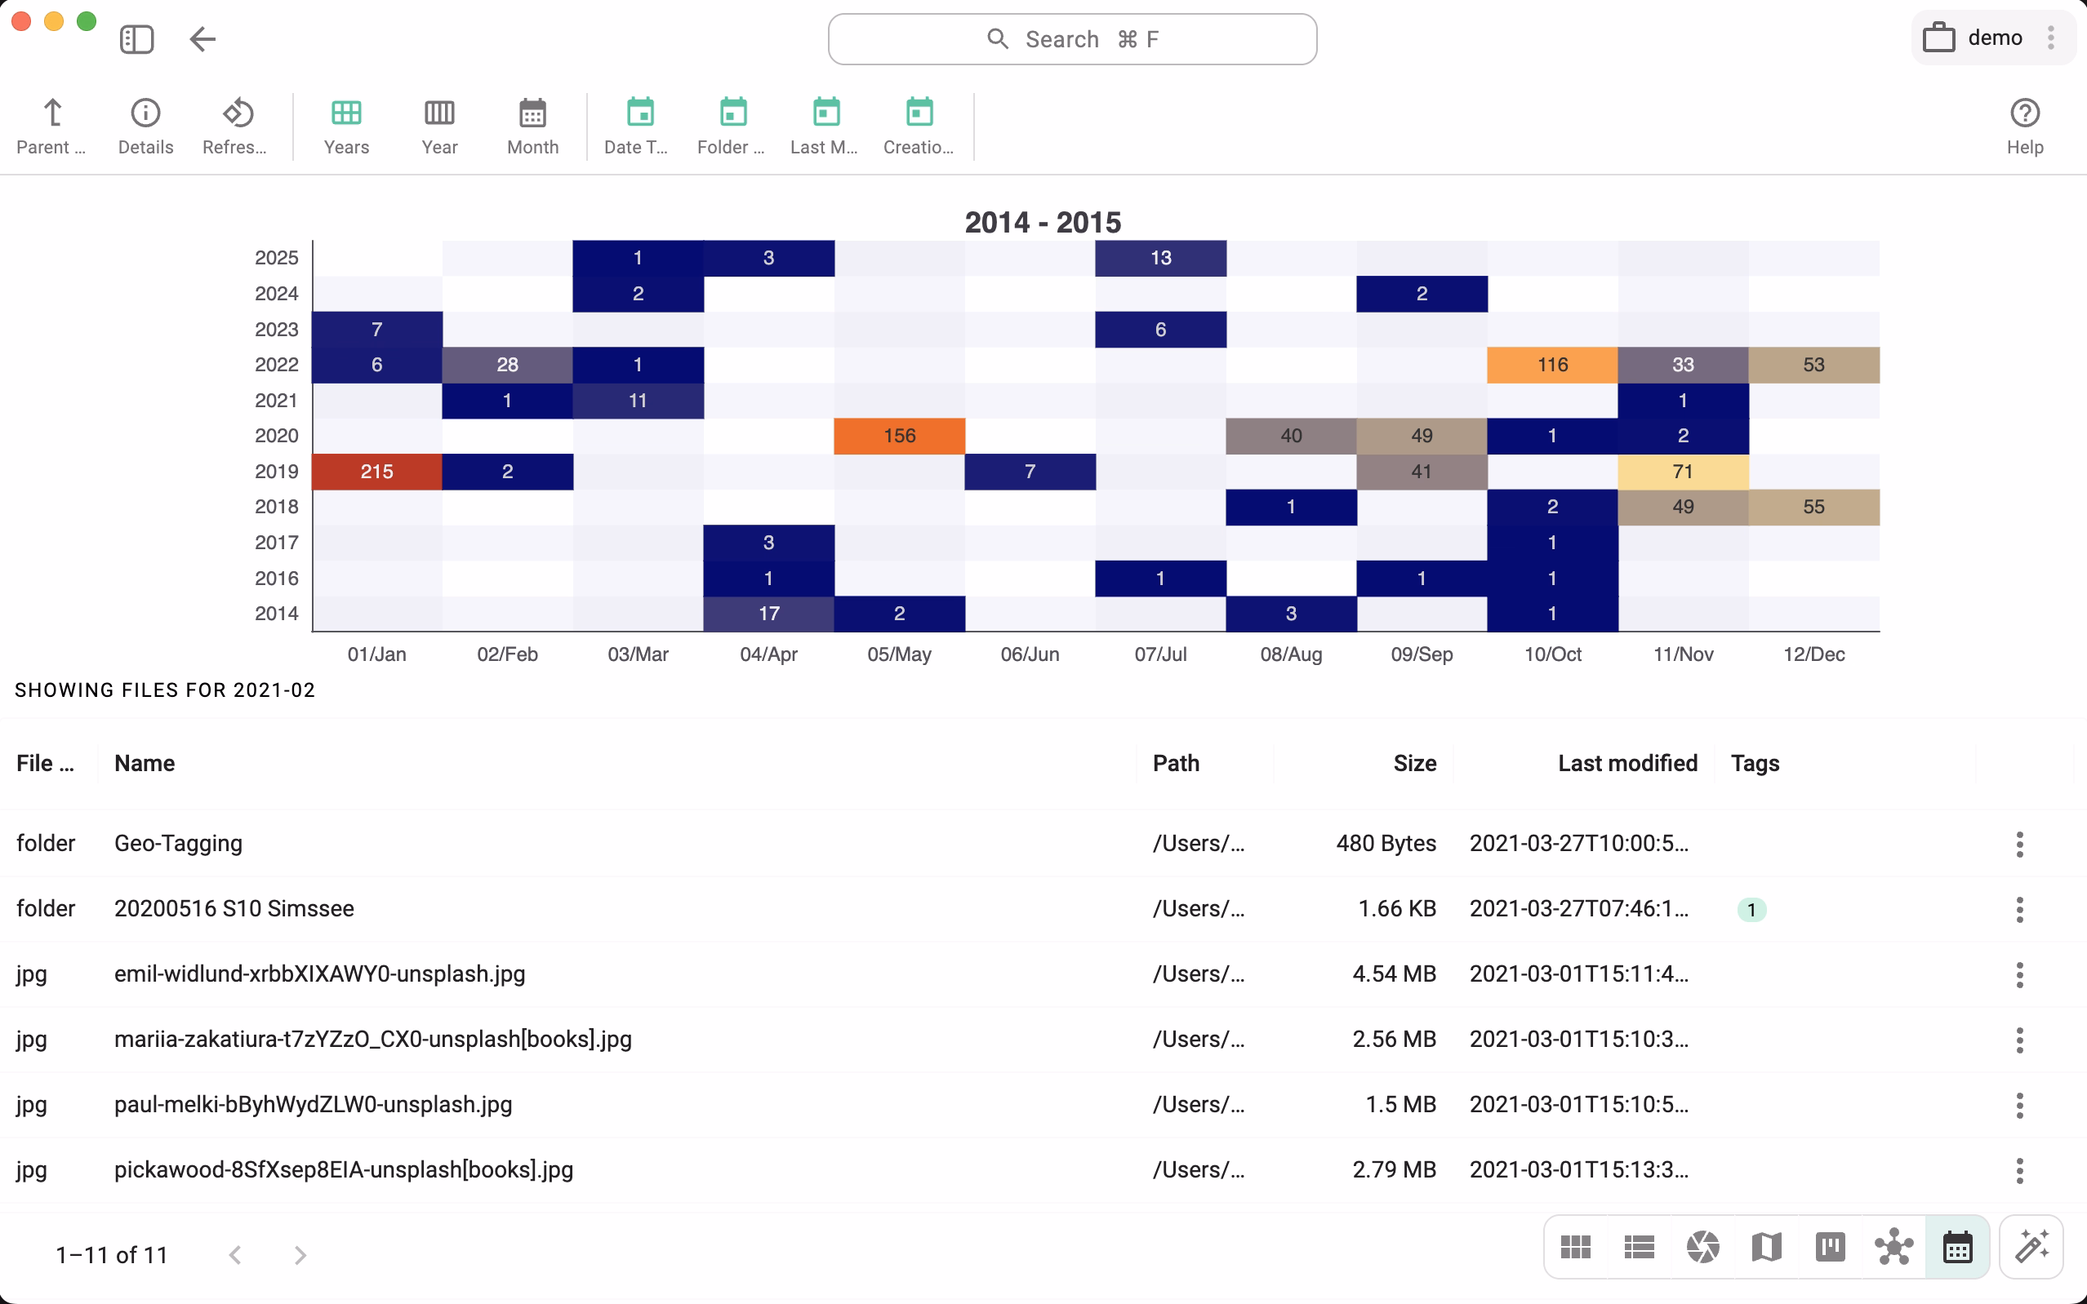Open the graph view

tap(1893, 1246)
